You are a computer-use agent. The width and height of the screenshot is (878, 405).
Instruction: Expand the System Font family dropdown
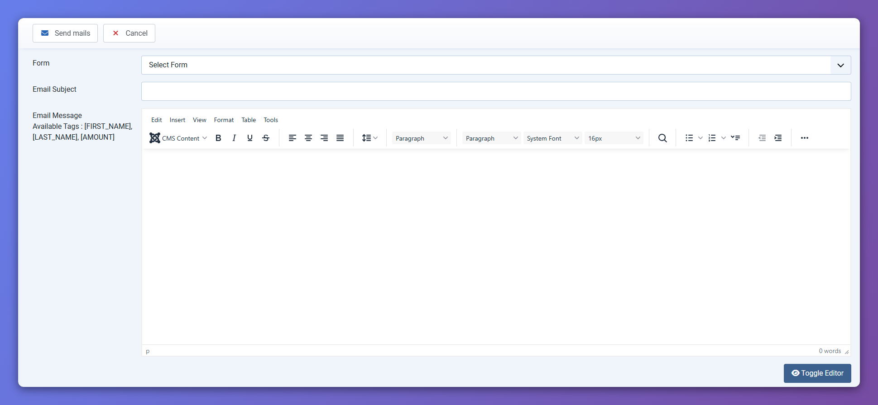(552, 138)
